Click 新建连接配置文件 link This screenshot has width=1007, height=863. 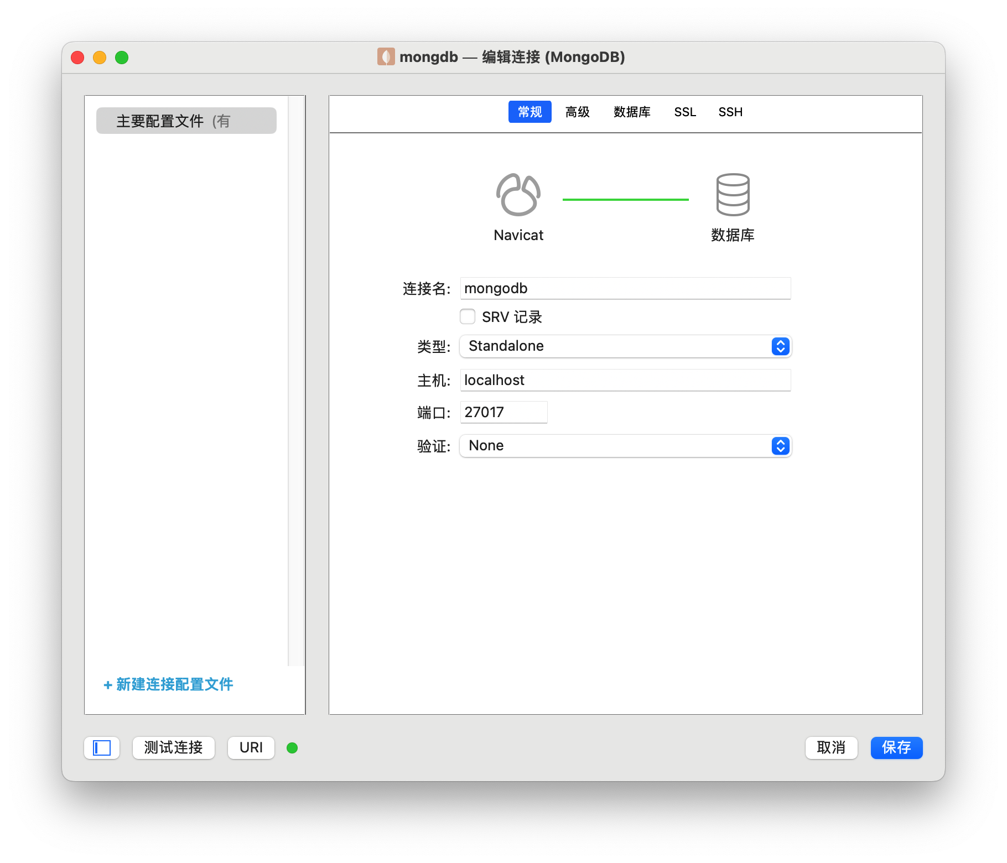[168, 685]
